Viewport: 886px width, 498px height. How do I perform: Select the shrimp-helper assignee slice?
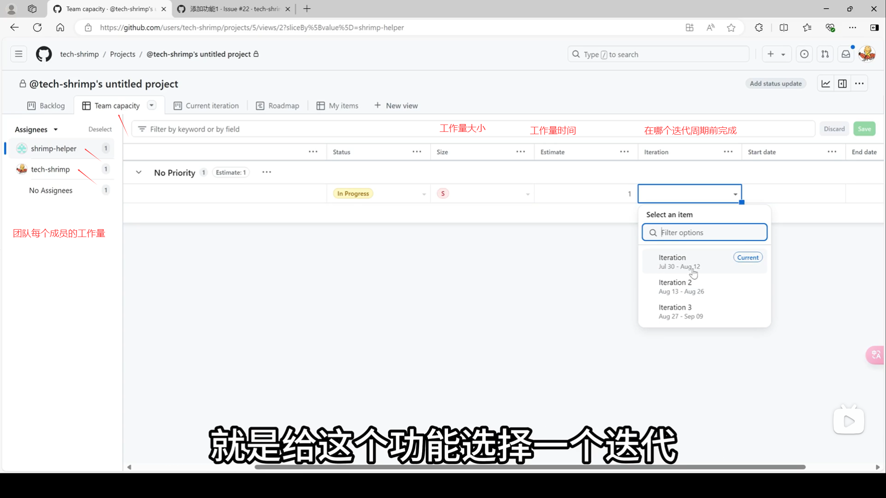coord(54,148)
